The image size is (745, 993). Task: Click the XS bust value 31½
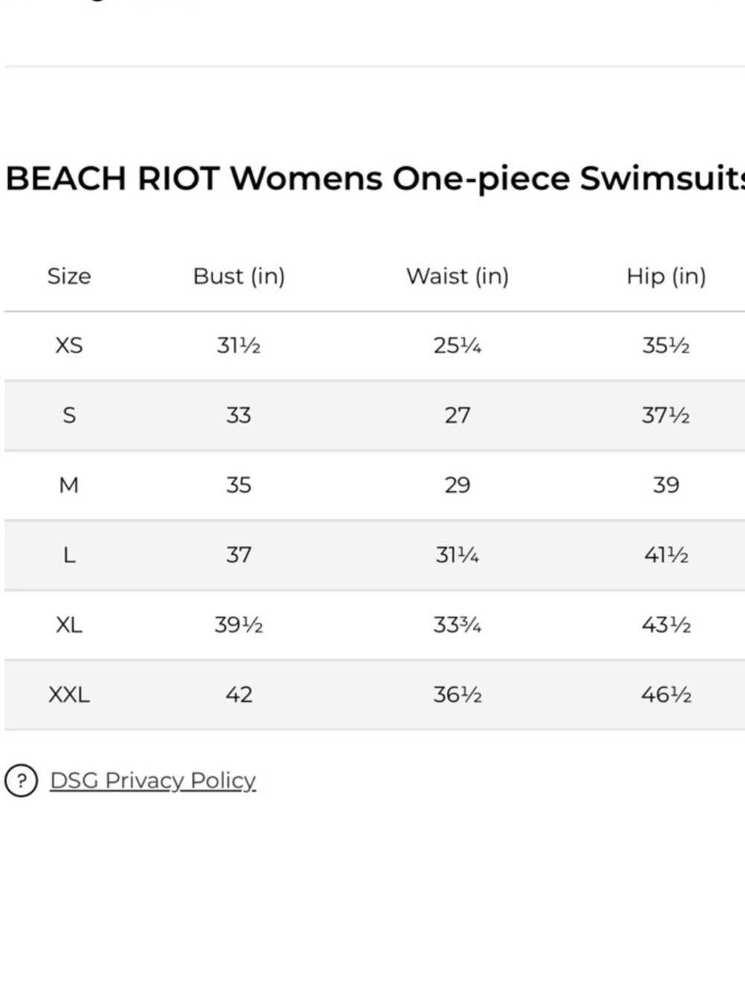[x=239, y=346]
